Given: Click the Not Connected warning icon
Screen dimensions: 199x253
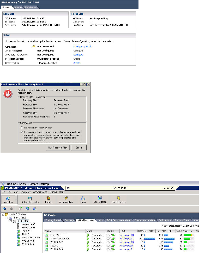Looking at the screenshot, I should tap(34, 46).
